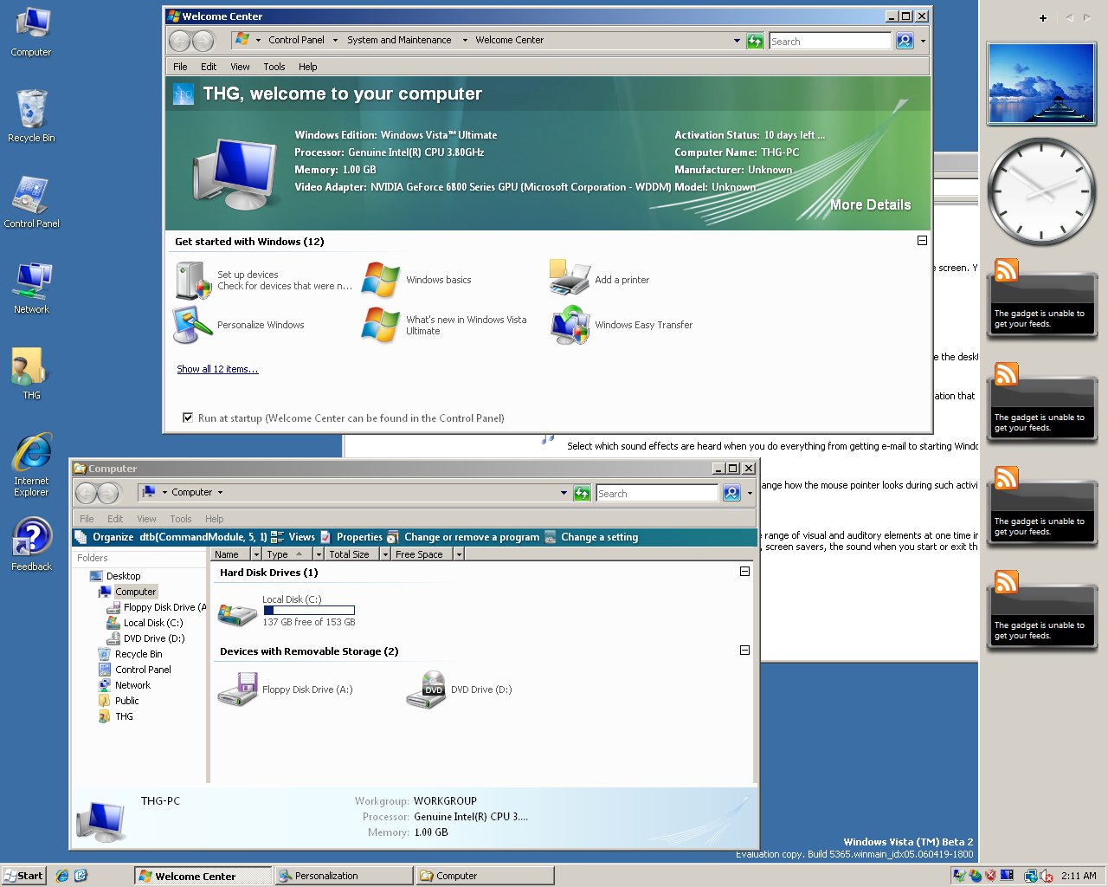
Task: Click the back button in the Computer window
Action: pos(86,493)
